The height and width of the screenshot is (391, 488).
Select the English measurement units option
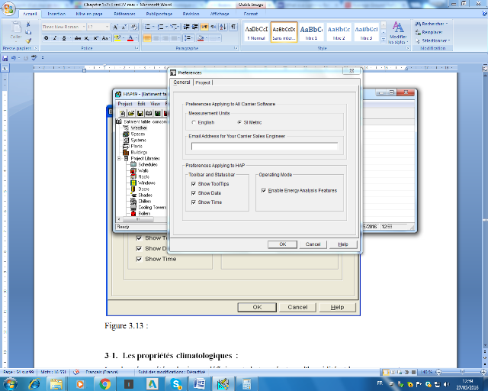(194, 122)
